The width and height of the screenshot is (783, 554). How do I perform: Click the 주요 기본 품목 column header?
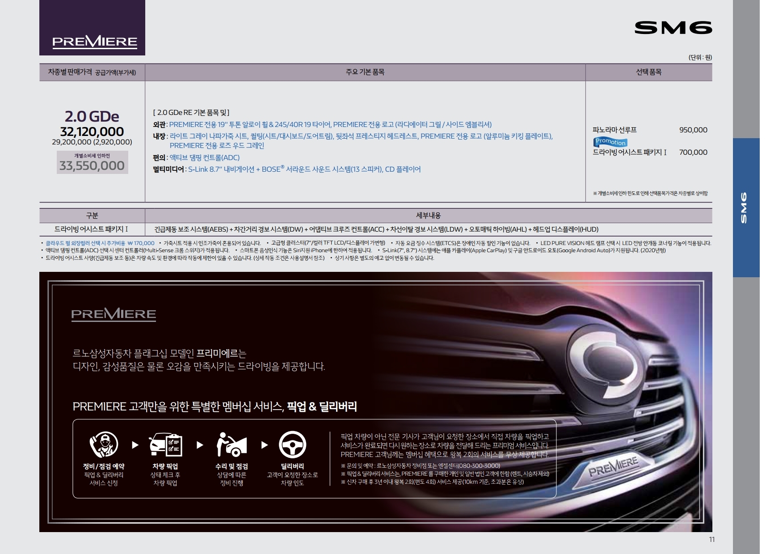point(365,72)
